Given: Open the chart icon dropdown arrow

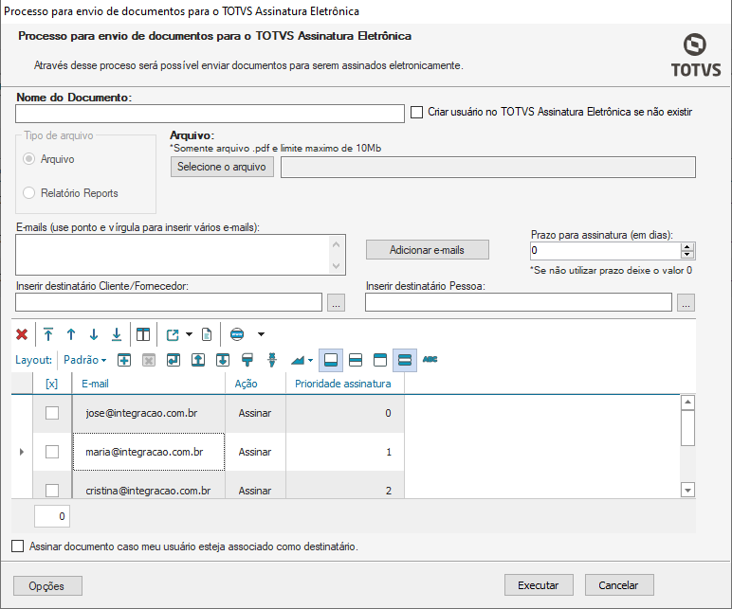Looking at the screenshot, I should click(310, 360).
